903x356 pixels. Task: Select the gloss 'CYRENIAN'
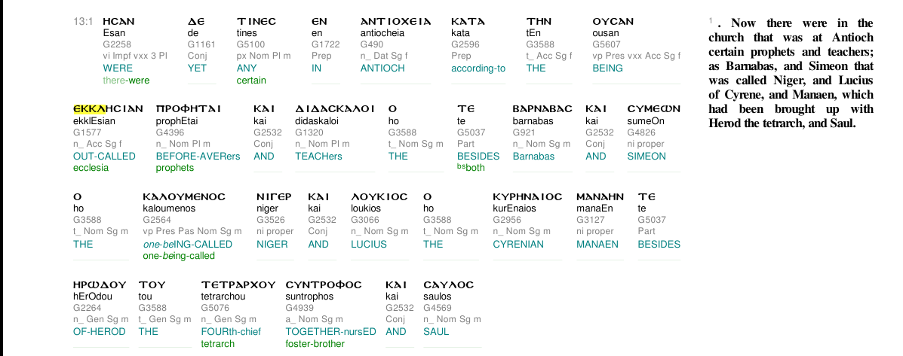click(518, 244)
